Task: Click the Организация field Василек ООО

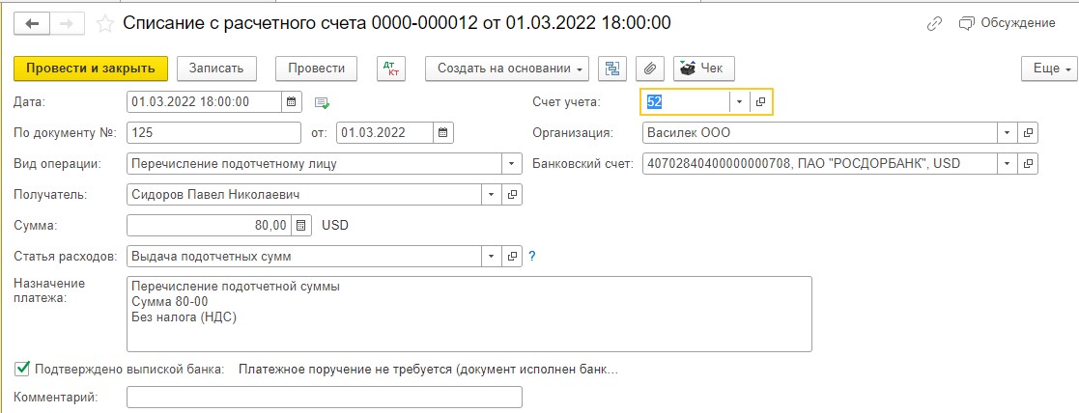Action: point(820,132)
